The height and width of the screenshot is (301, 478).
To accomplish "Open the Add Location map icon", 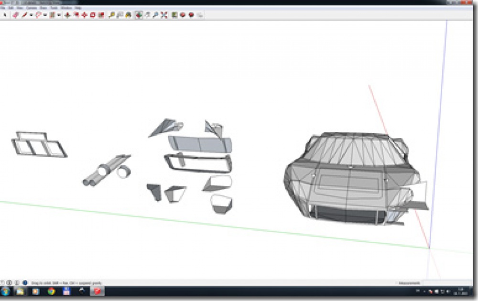I will pyautogui.click(x=174, y=15).
